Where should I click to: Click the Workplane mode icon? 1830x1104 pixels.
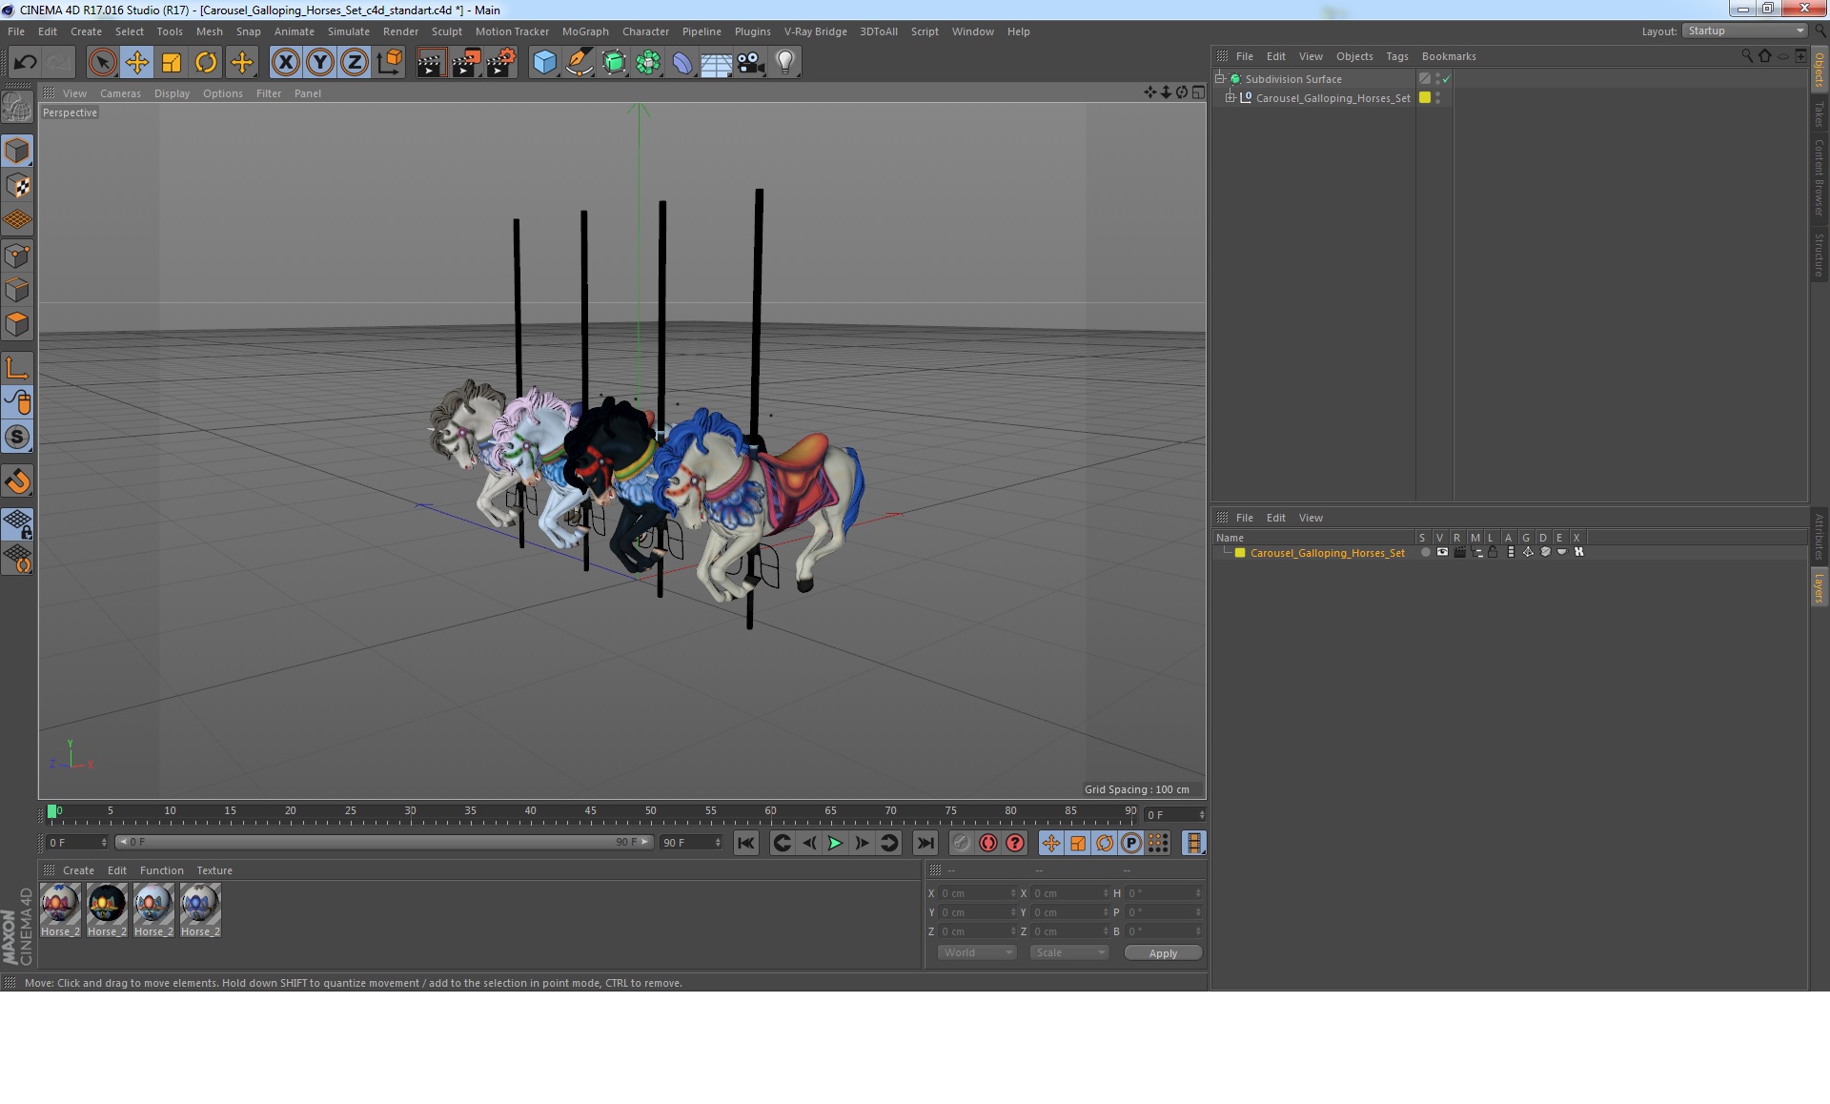click(17, 220)
